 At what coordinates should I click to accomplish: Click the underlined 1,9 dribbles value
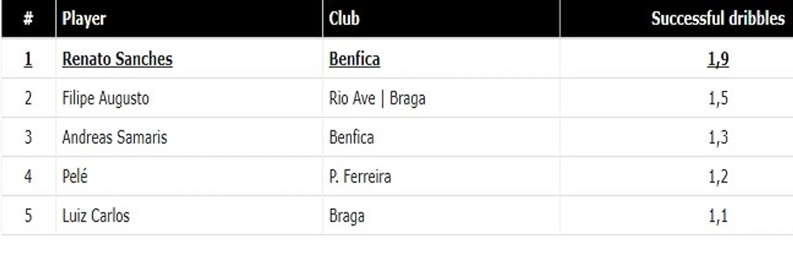click(x=718, y=59)
